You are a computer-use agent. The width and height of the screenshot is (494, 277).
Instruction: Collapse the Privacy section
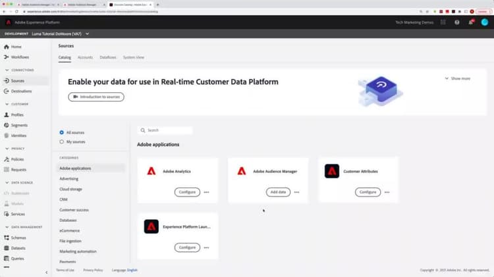(x=7, y=149)
